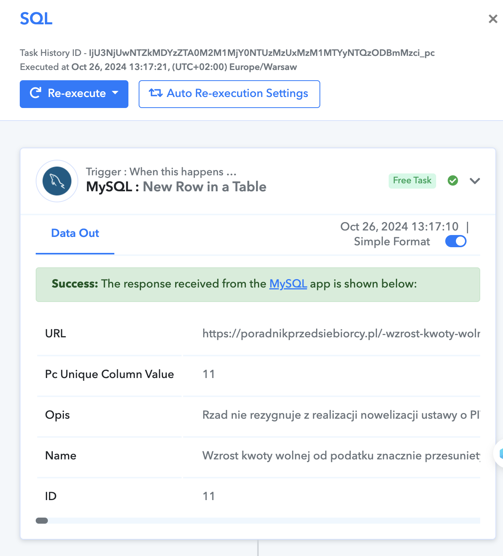Click the blue widget icon at right edge
The image size is (503, 556).
click(499, 453)
